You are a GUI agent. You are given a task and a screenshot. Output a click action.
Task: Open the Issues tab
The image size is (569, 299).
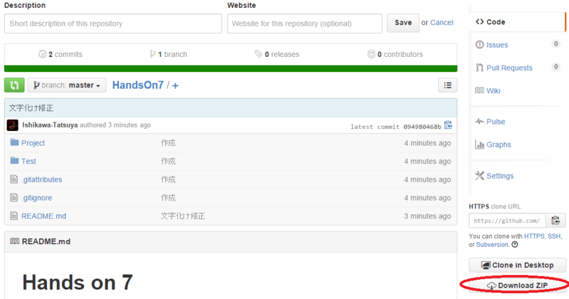(x=496, y=45)
